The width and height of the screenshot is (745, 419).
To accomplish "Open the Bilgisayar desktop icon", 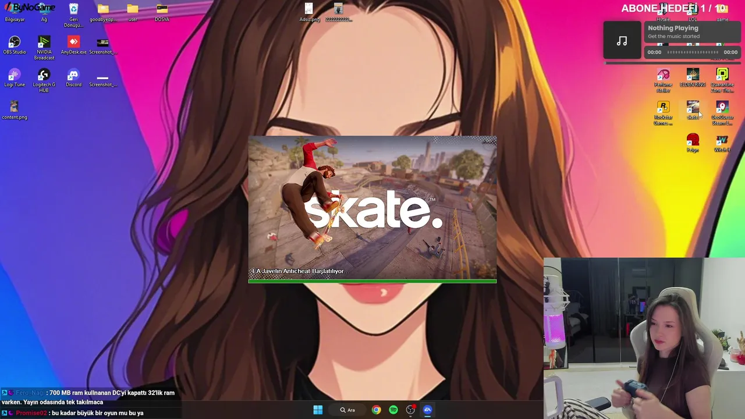I will [x=15, y=12].
